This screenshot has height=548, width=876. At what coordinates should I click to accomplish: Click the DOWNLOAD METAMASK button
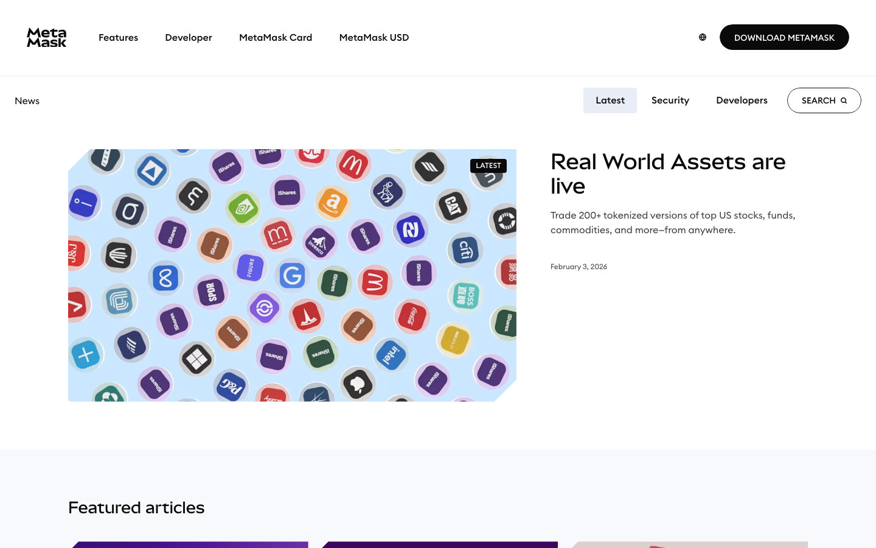click(784, 37)
